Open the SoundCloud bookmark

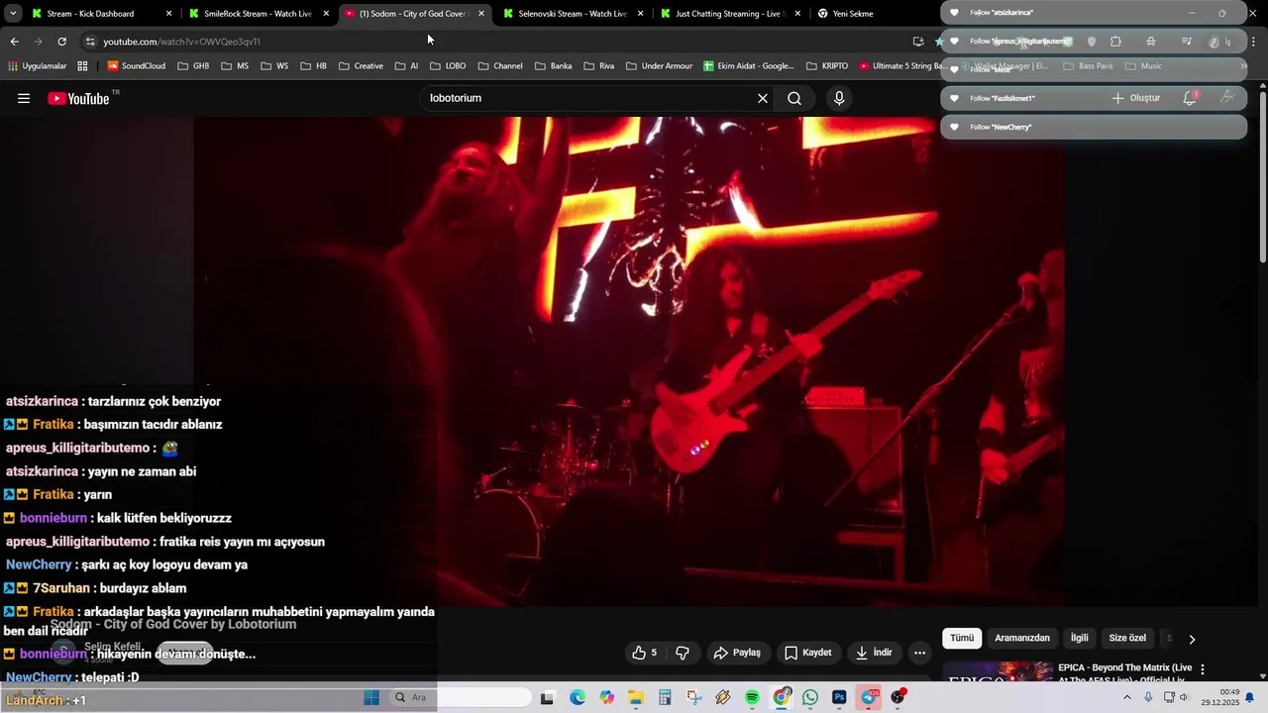(x=136, y=66)
